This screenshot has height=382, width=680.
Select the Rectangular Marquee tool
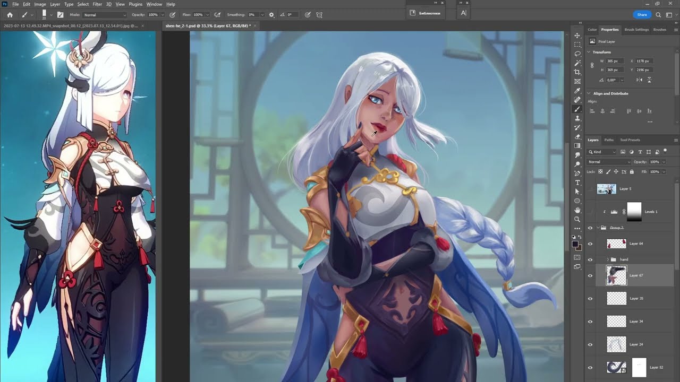(x=577, y=45)
